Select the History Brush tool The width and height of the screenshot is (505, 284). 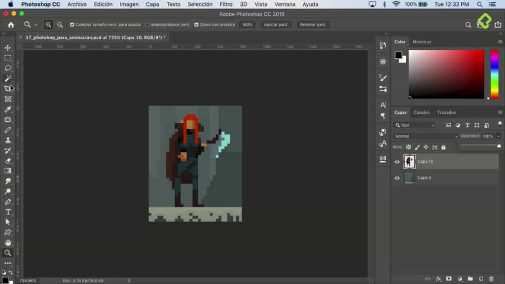[8, 151]
